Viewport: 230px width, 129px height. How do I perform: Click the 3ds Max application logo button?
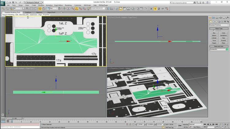point(3,3)
